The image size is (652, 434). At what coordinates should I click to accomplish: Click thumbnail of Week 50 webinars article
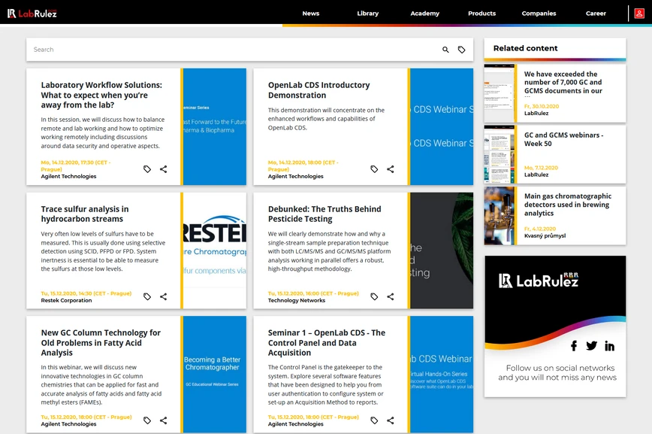[x=499, y=154]
